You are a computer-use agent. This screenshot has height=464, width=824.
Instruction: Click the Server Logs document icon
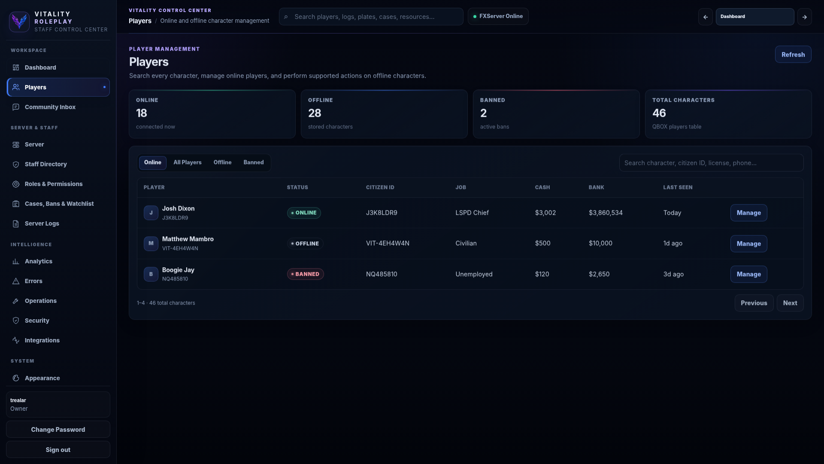coord(16,223)
